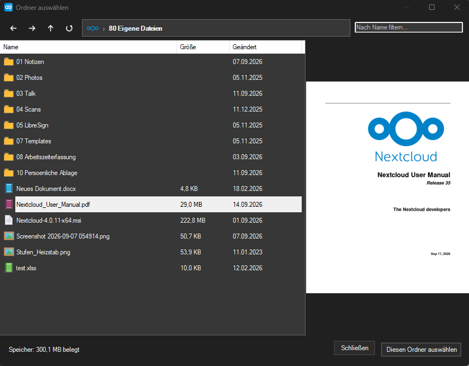Click the size value '29,0 MB'
This screenshot has height=366, width=469.
[191, 205]
